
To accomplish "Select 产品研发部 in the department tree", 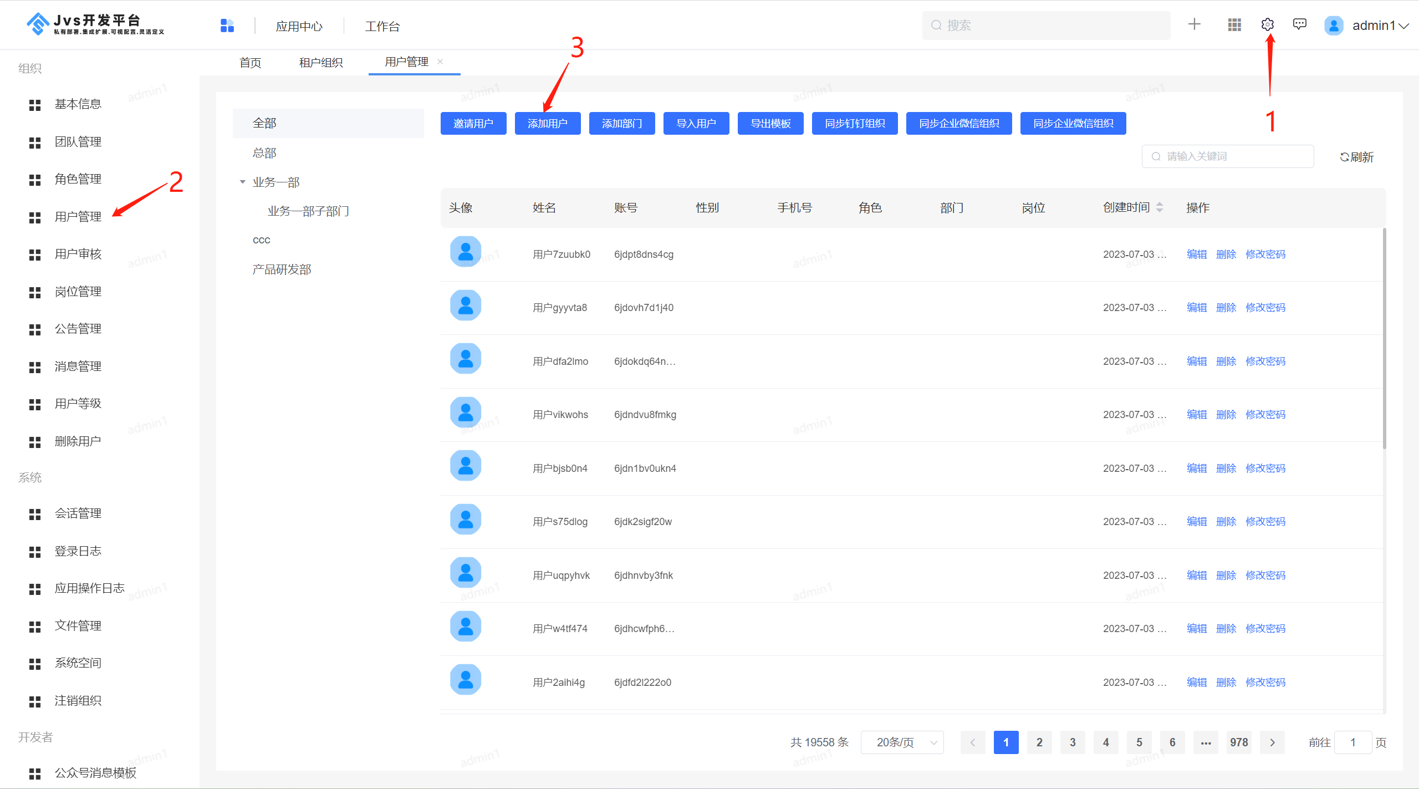I will (x=282, y=269).
